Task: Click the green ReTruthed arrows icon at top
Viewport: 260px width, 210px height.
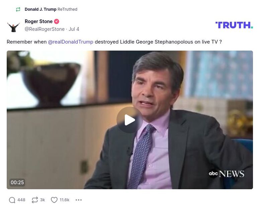Action: pyautogui.click(x=18, y=9)
